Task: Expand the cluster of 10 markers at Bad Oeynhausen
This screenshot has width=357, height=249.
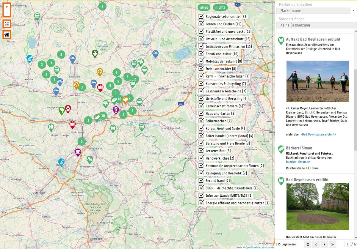Action: click(103, 116)
